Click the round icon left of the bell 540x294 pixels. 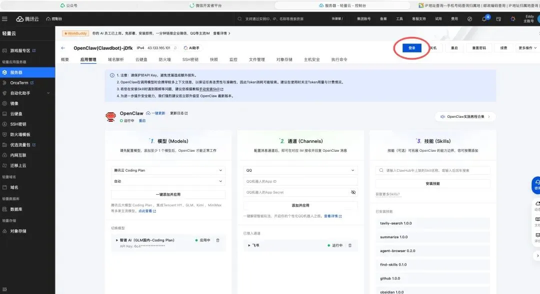click(469, 19)
